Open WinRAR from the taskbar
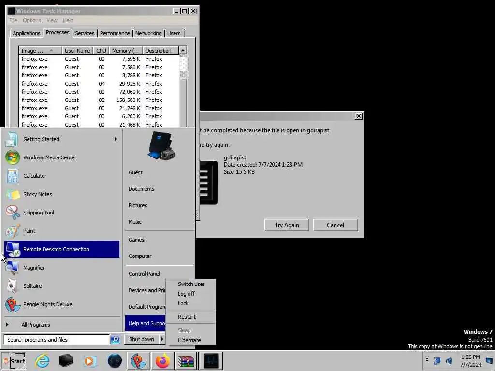Screen dimensions: 495x371 coord(186,360)
